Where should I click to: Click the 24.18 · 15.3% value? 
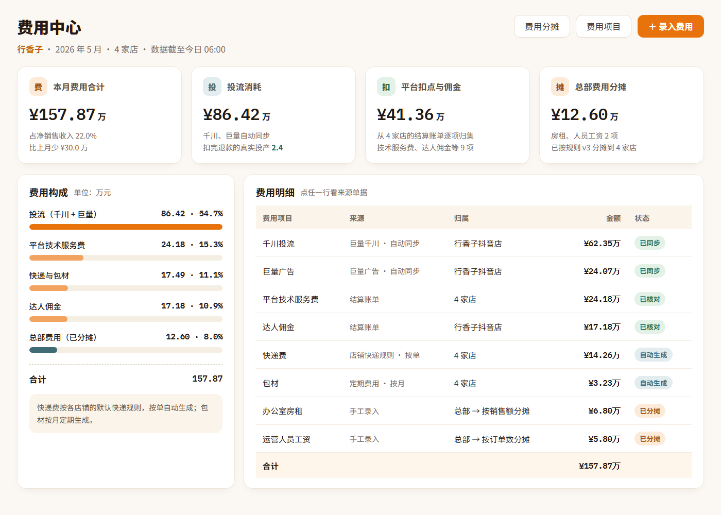(x=192, y=245)
